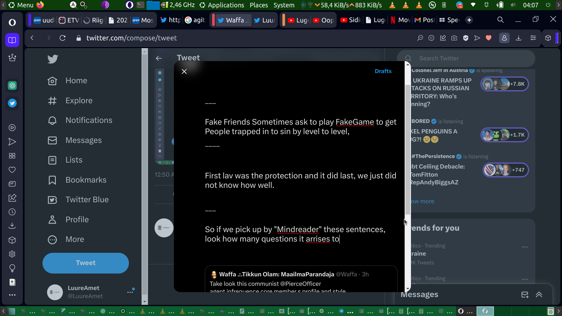Go back to the previous page

(32, 38)
